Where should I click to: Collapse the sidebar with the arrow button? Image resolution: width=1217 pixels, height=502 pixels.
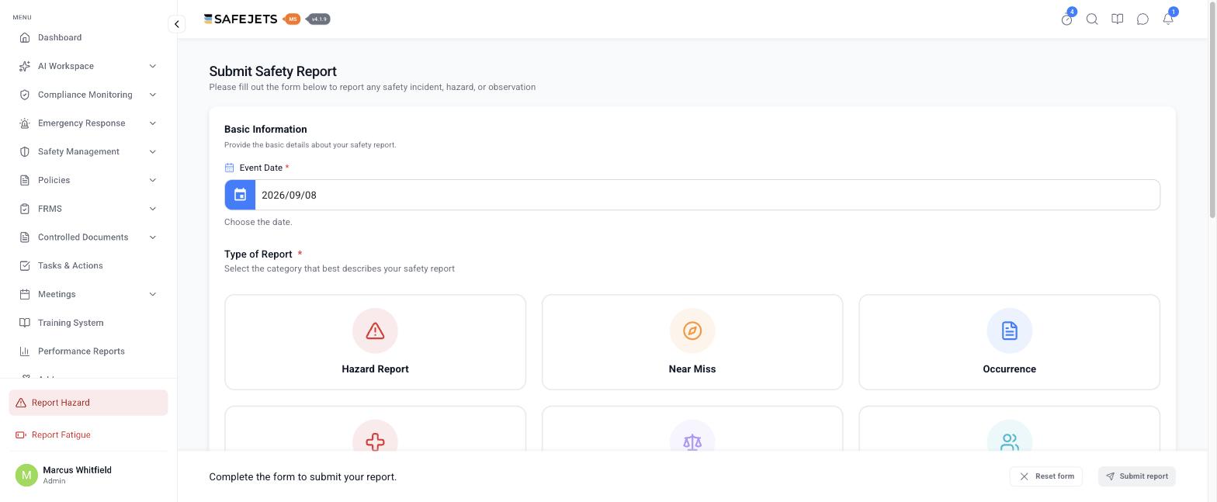(x=177, y=24)
